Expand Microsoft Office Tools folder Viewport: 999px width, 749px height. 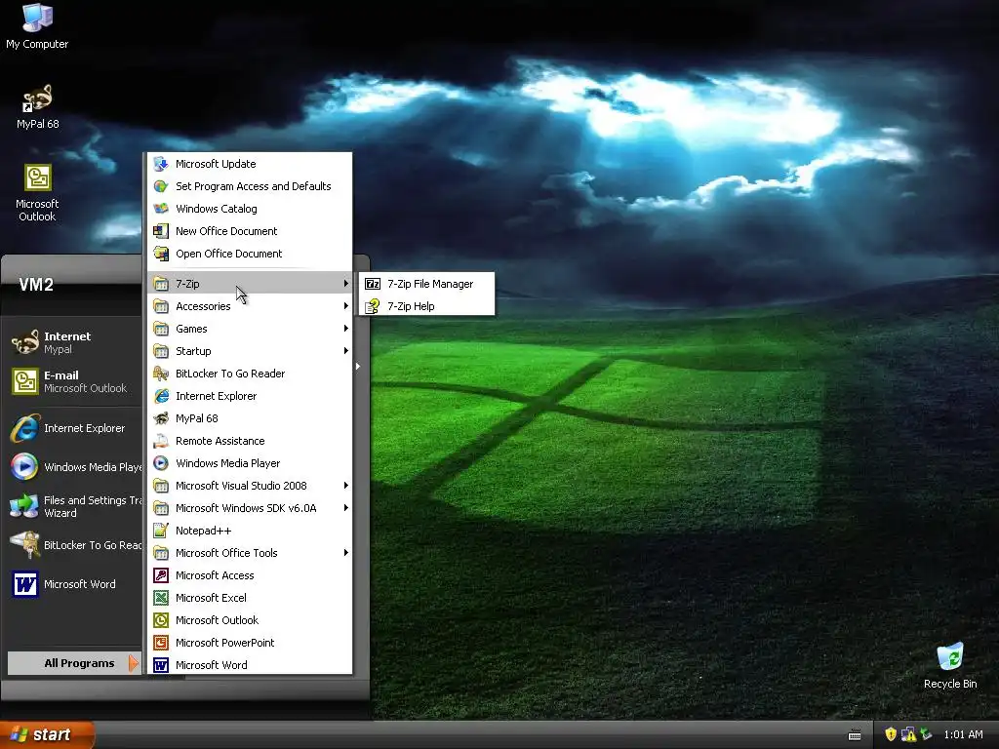[x=250, y=553]
